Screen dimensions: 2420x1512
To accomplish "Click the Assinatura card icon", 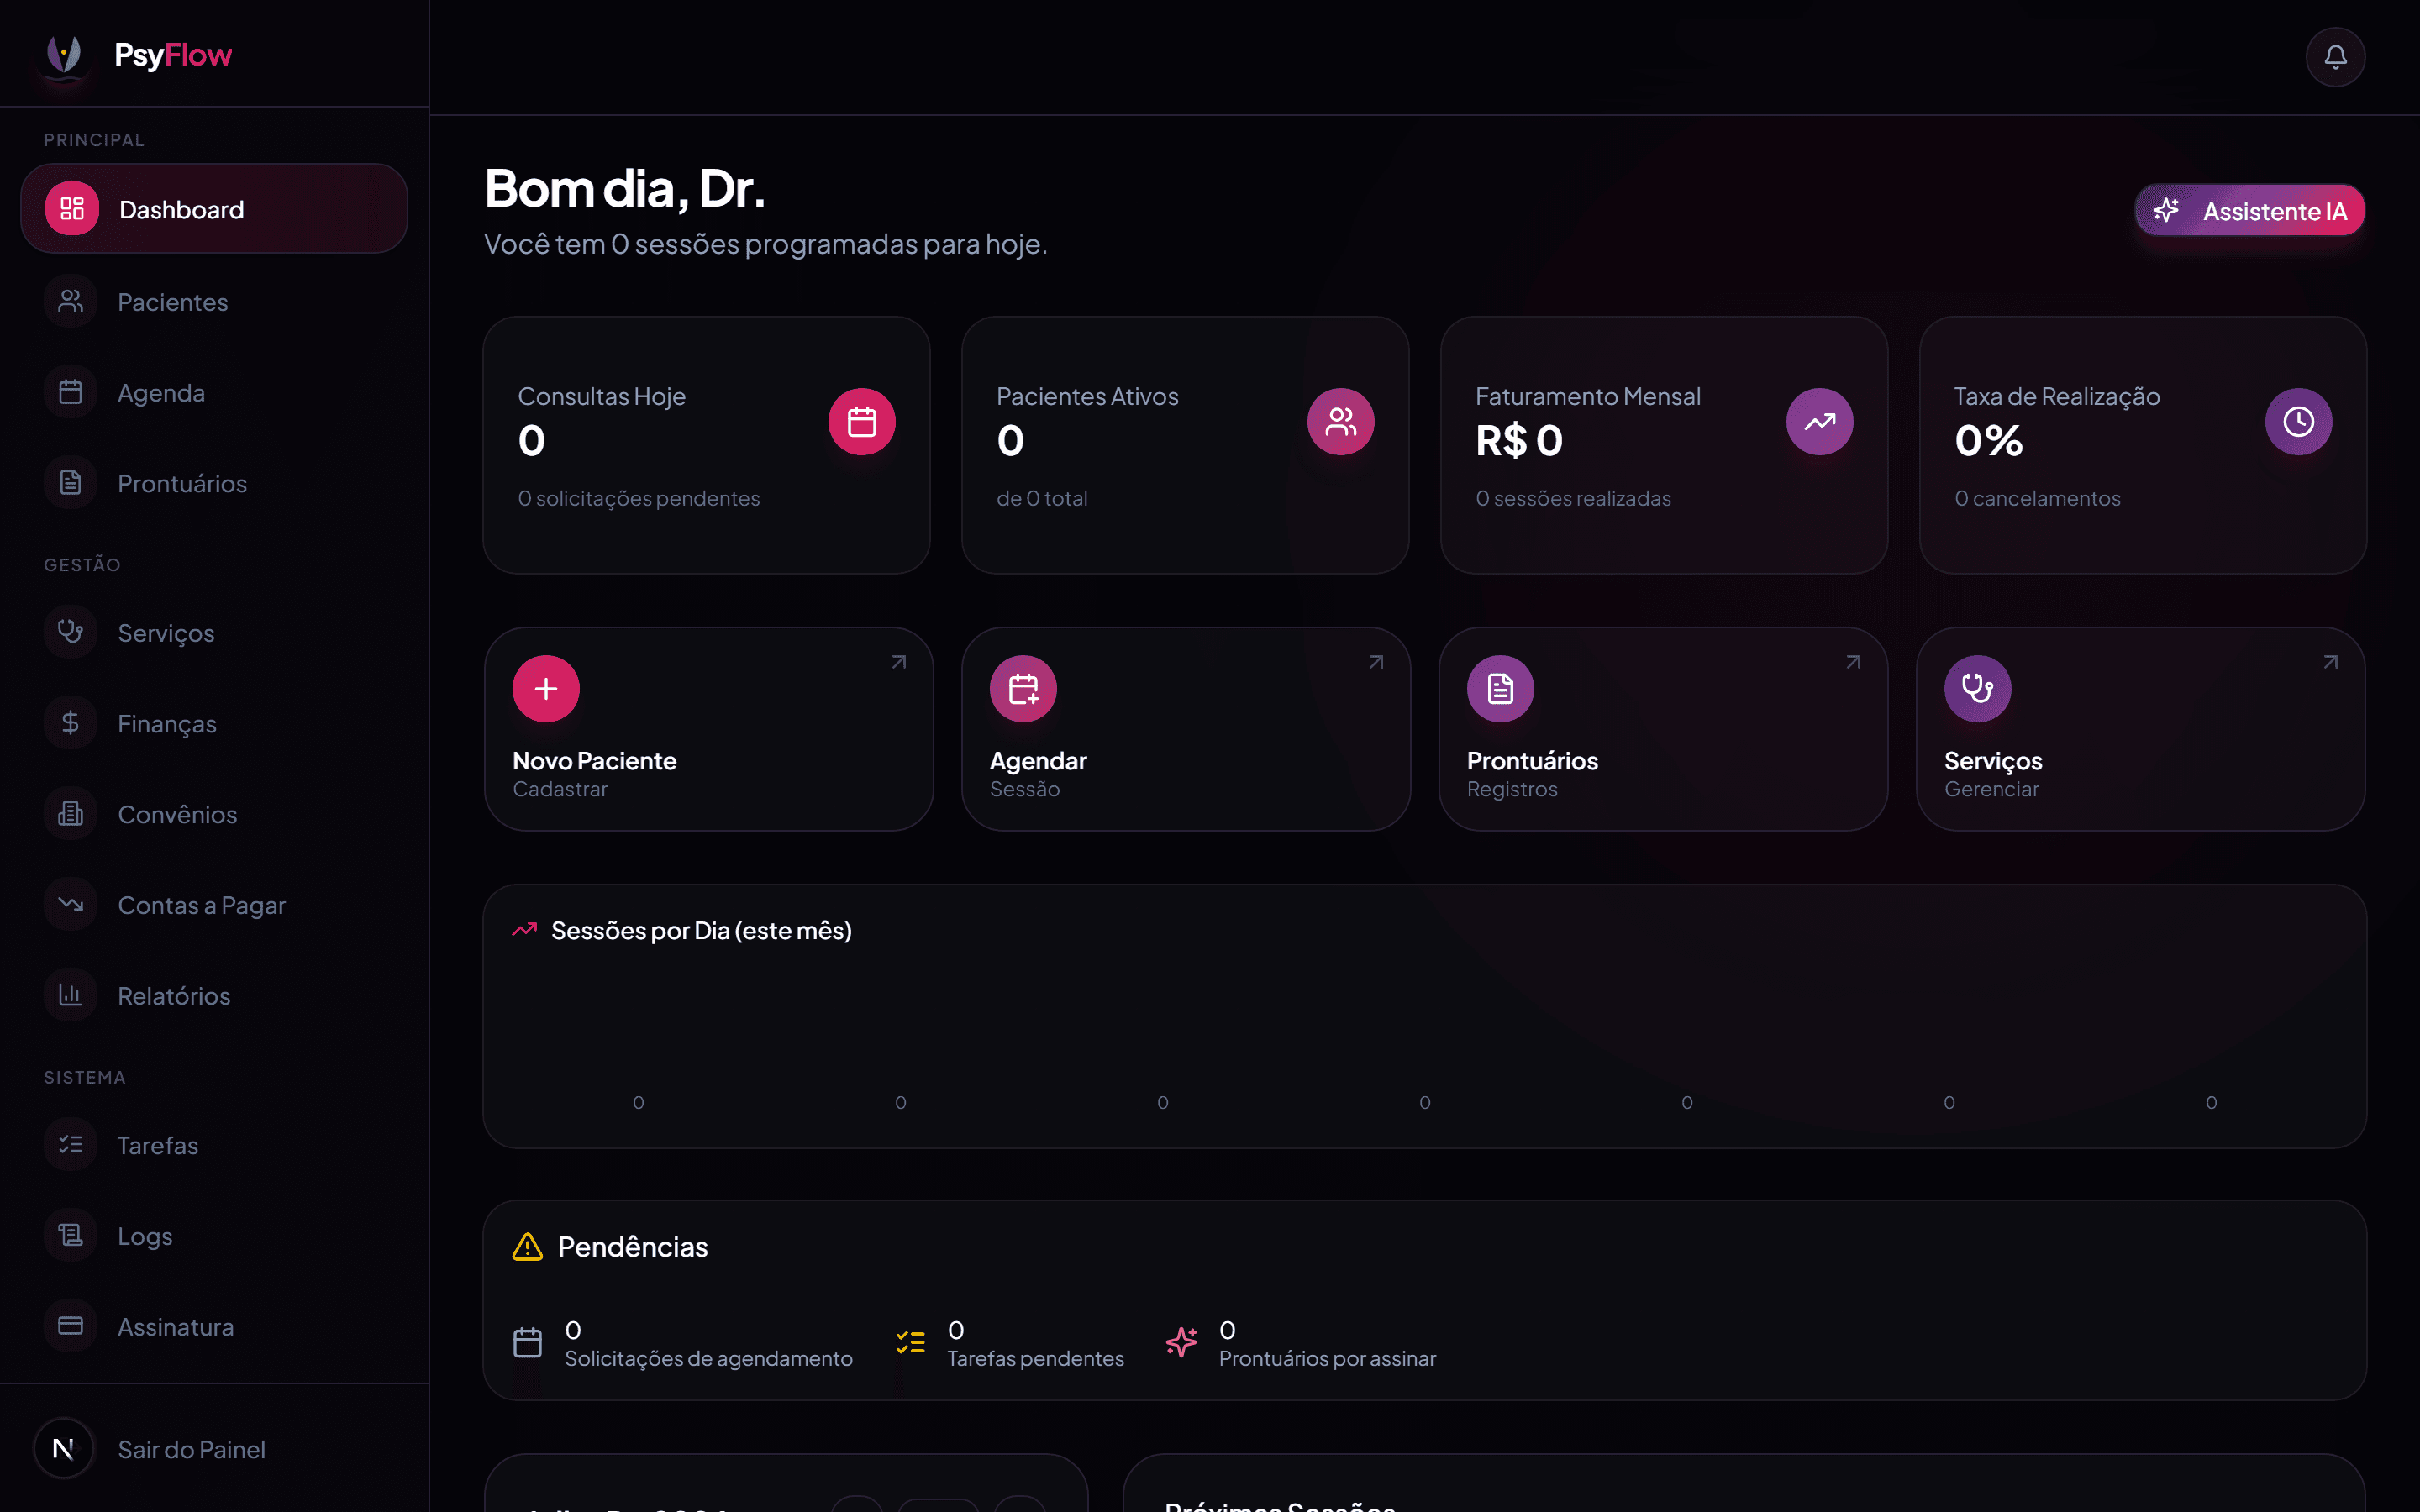I will [70, 1326].
